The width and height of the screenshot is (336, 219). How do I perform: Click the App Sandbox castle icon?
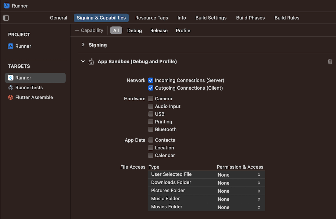[x=91, y=62]
